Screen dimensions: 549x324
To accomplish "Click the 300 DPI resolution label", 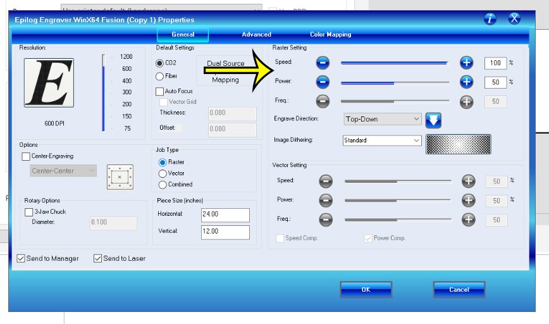I will coord(126,92).
